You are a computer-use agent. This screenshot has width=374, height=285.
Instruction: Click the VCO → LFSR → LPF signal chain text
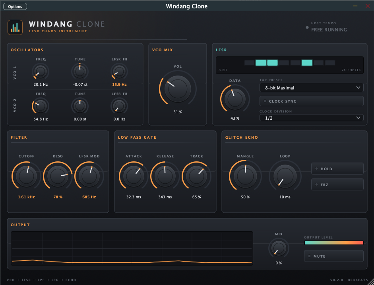coord(41,280)
